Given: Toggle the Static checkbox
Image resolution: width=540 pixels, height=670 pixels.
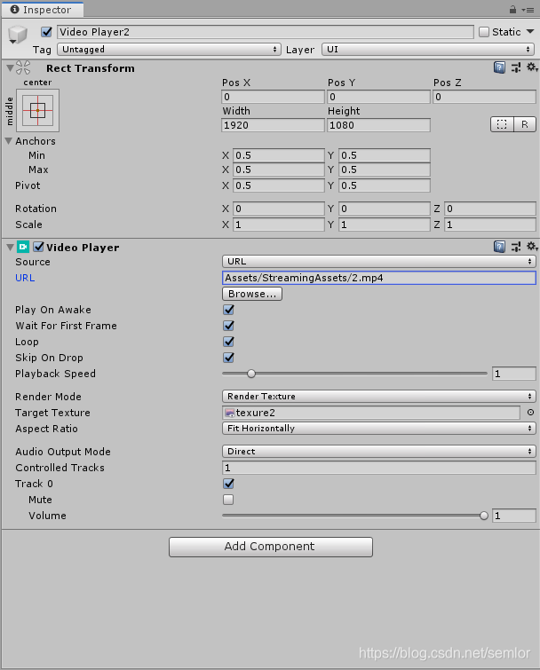Looking at the screenshot, I should (484, 32).
